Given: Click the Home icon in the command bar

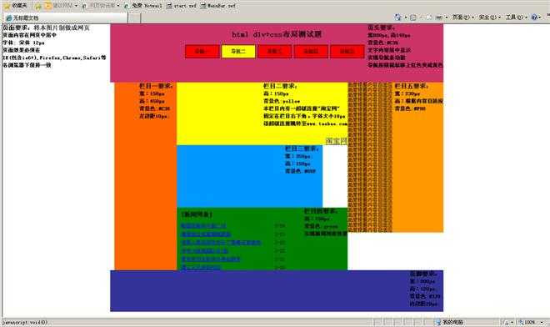Looking at the screenshot, I should pyautogui.click(x=397, y=17).
